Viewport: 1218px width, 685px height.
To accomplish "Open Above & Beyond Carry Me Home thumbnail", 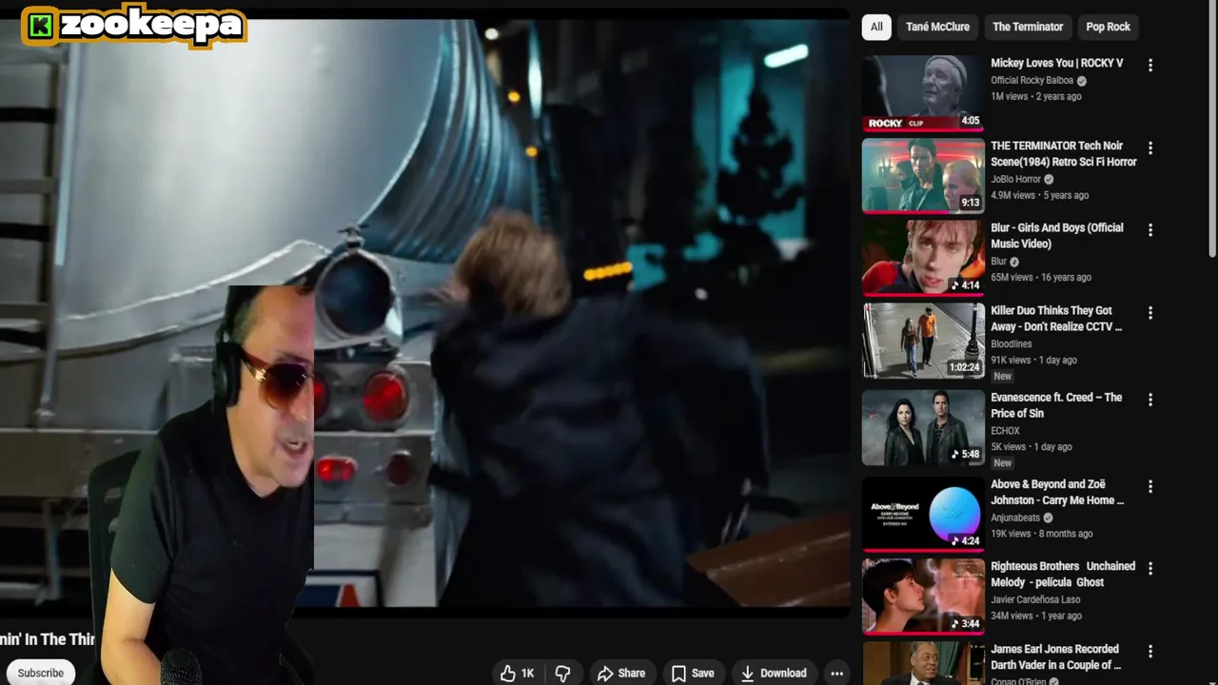I will [x=923, y=514].
